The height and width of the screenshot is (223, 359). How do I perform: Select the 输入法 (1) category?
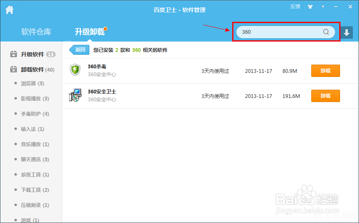(33, 129)
